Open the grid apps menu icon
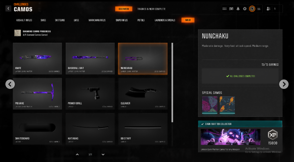 point(225,9)
